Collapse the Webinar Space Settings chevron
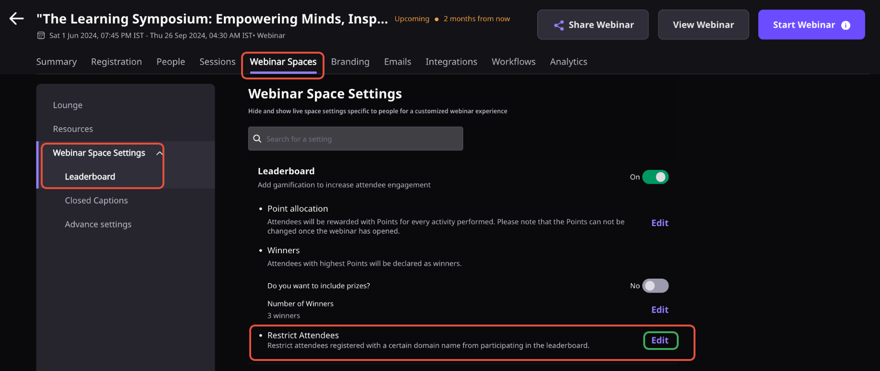The width and height of the screenshot is (880, 371). (x=160, y=153)
